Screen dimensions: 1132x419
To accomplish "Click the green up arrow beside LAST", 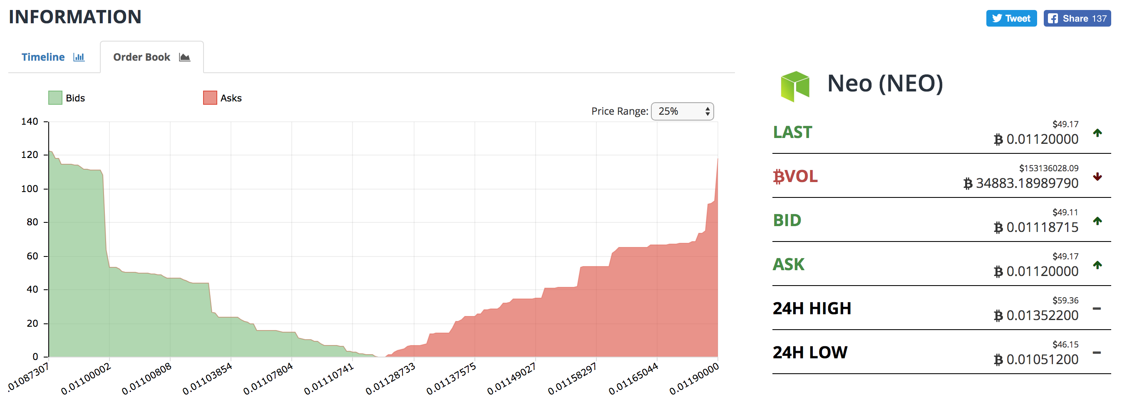I will pos(1097,133).
